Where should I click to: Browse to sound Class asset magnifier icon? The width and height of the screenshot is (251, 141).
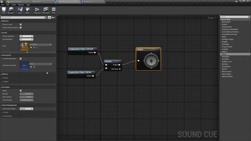(x=34, y=47)
